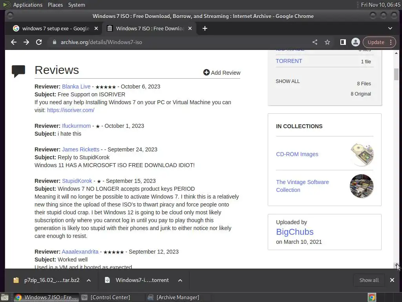Screen dimensions: 402x302
Task: Open CD-ROM Images collection thumbnail
Action: (x=362, y=155)
